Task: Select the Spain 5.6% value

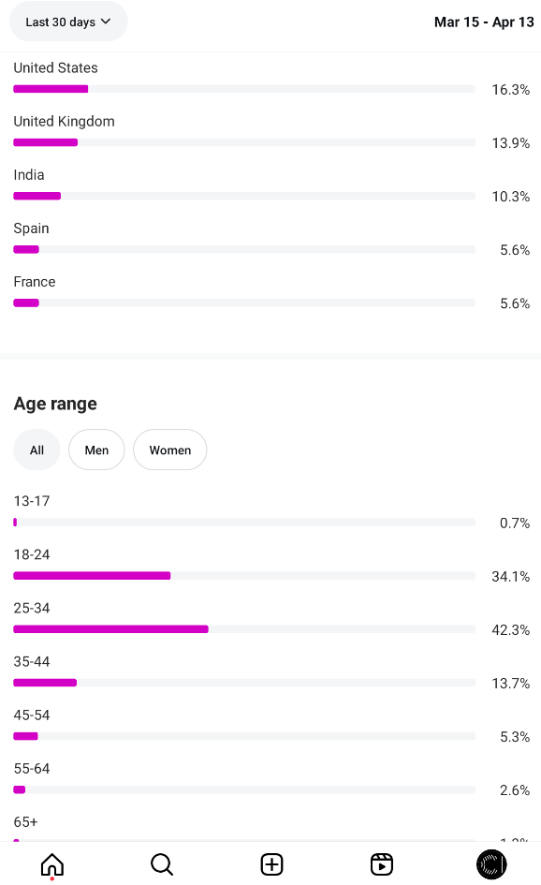Action: [515, 250]
